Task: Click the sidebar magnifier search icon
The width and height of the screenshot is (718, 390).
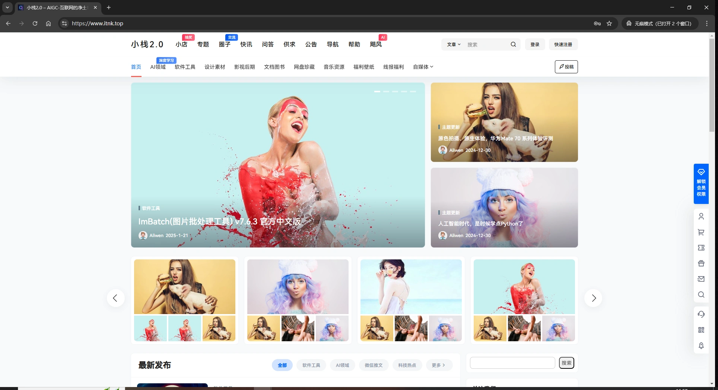Action: point(701,294)
